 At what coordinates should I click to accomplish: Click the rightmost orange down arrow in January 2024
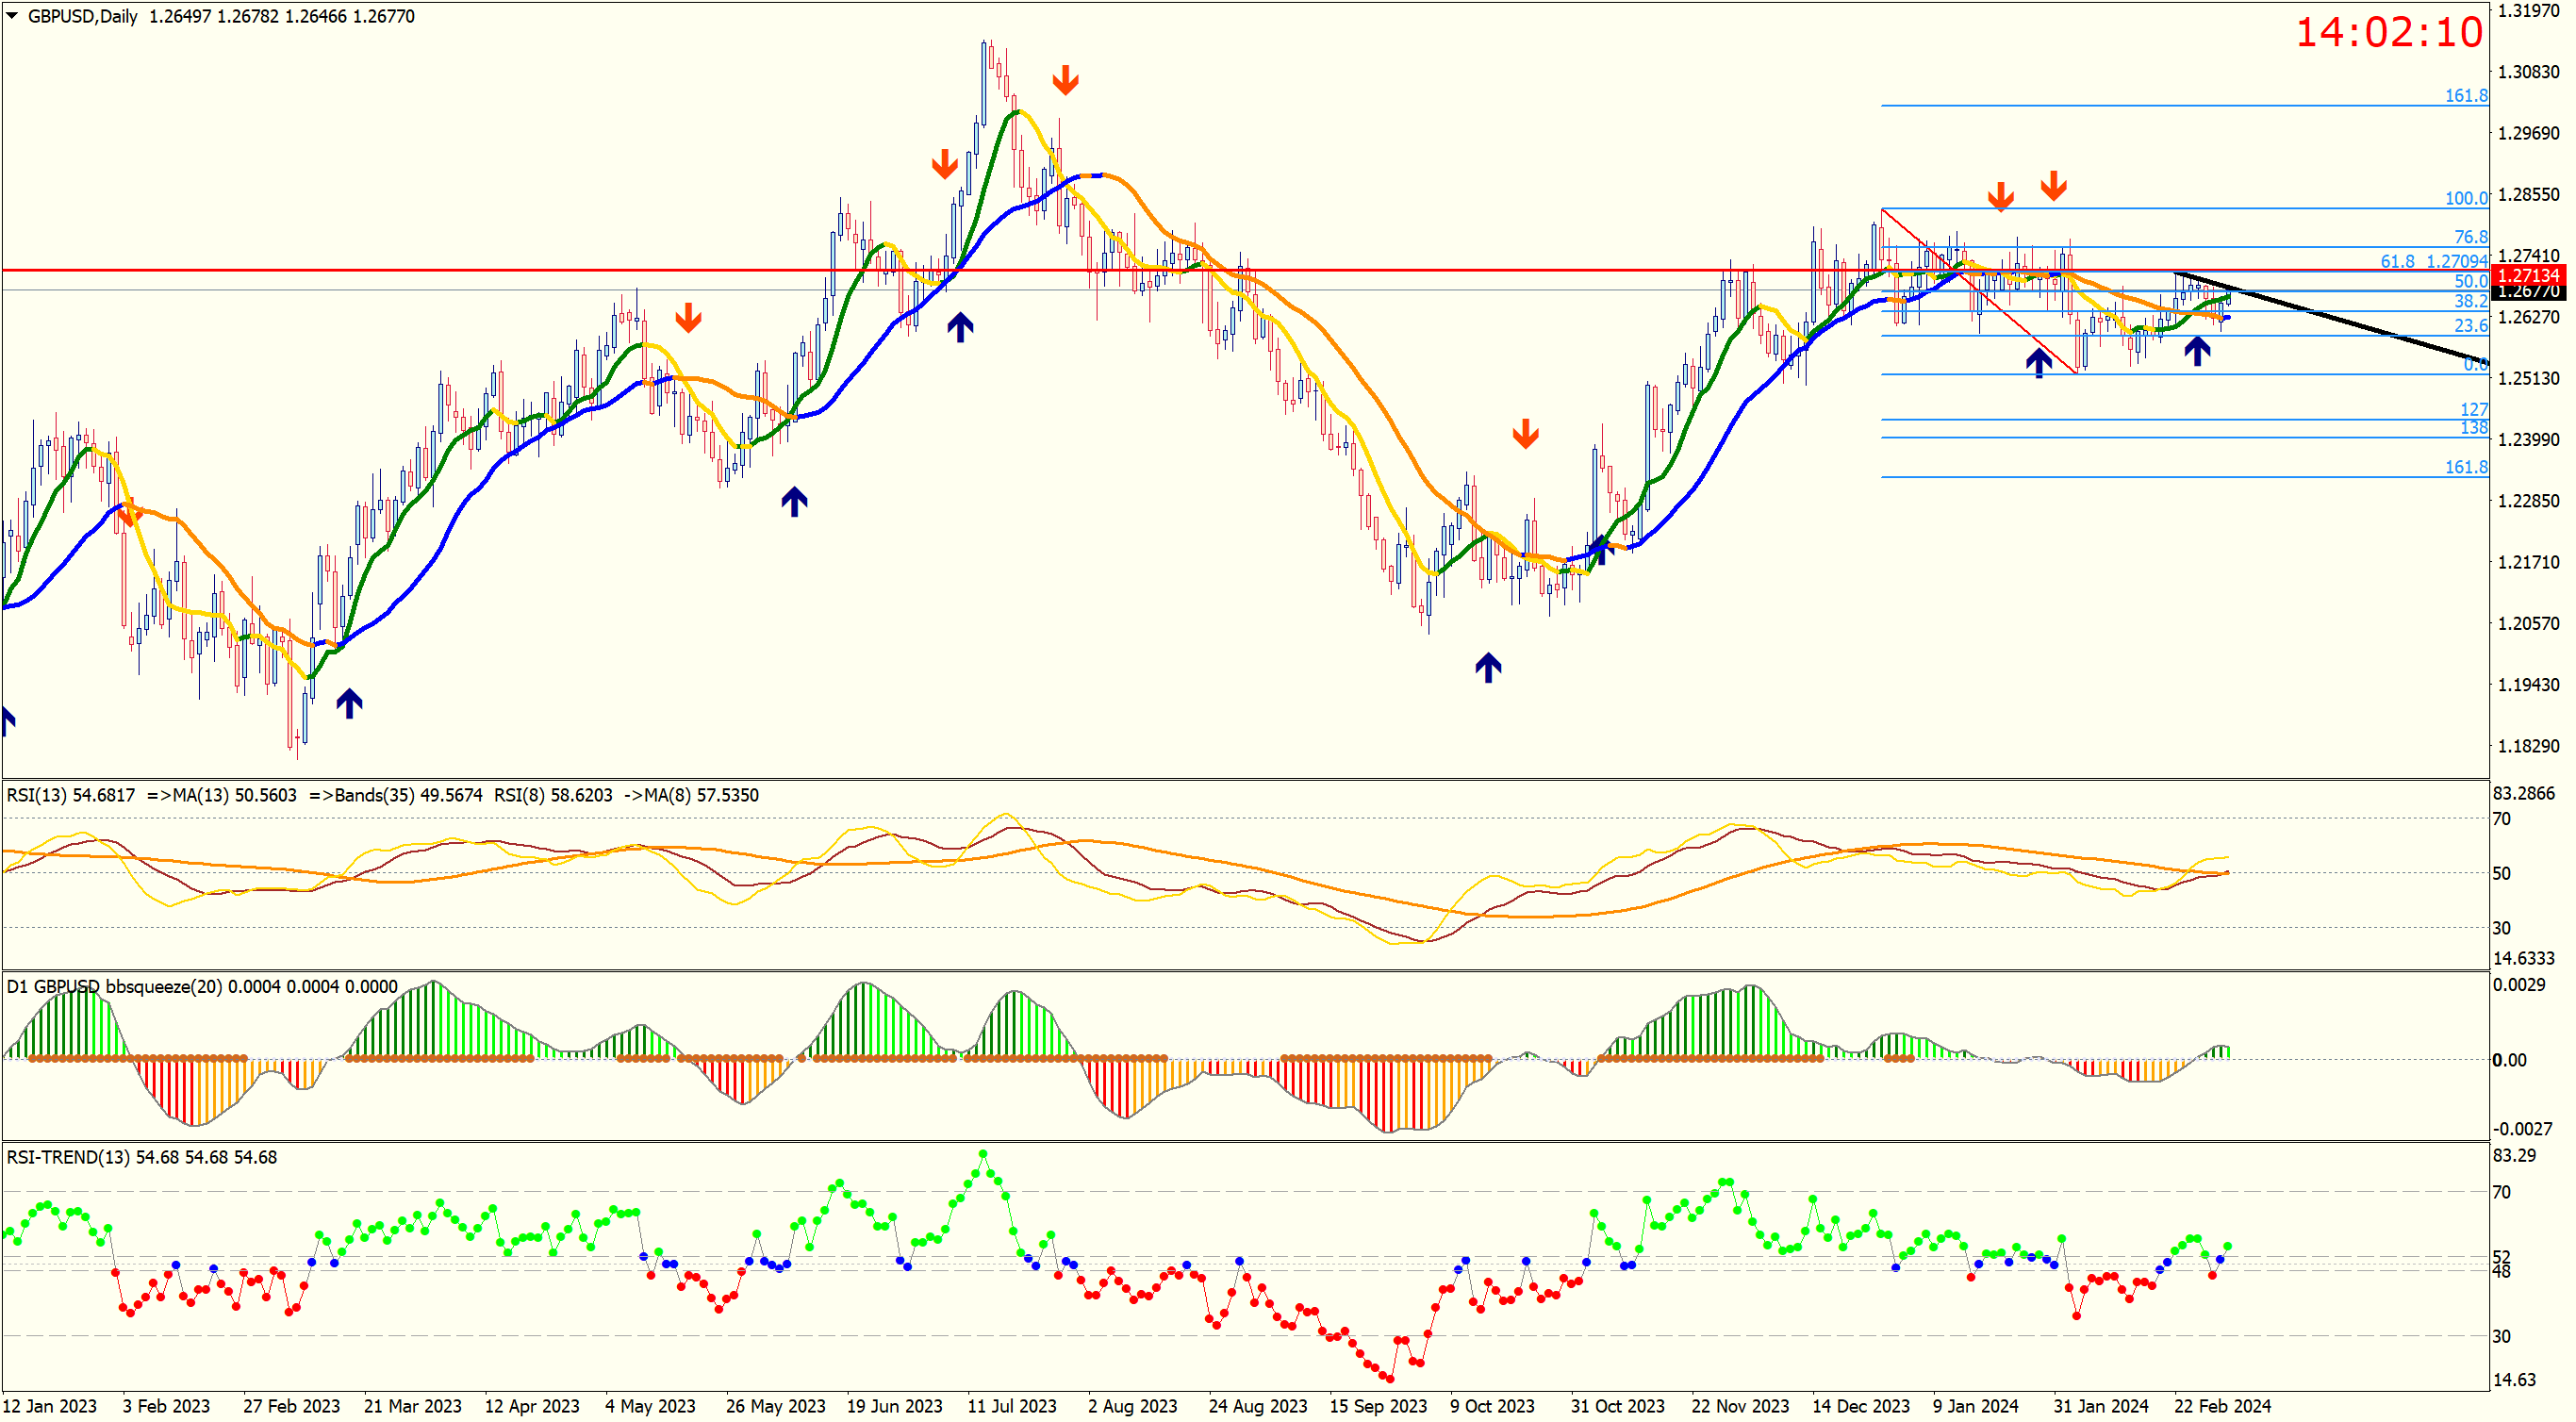click(2053, 185)
